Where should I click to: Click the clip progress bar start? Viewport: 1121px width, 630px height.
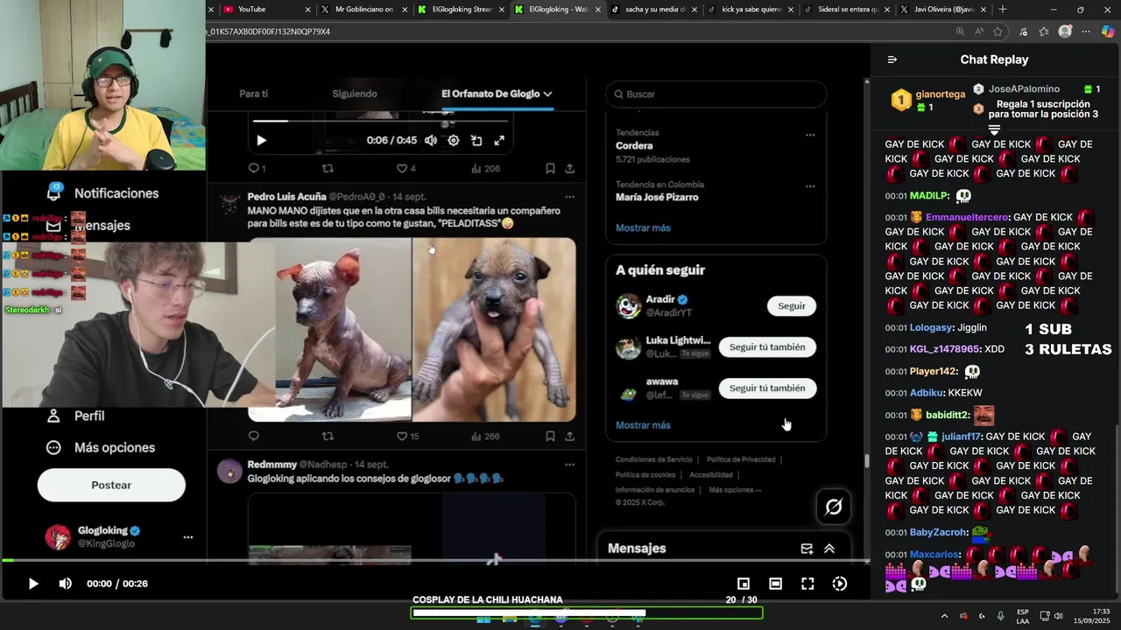(7, 560)
